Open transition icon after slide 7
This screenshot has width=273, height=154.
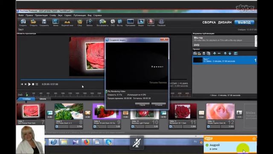tap(50, 113)
